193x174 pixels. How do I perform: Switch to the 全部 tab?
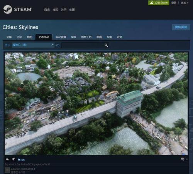pyautogui.click(x=9, y=37)
